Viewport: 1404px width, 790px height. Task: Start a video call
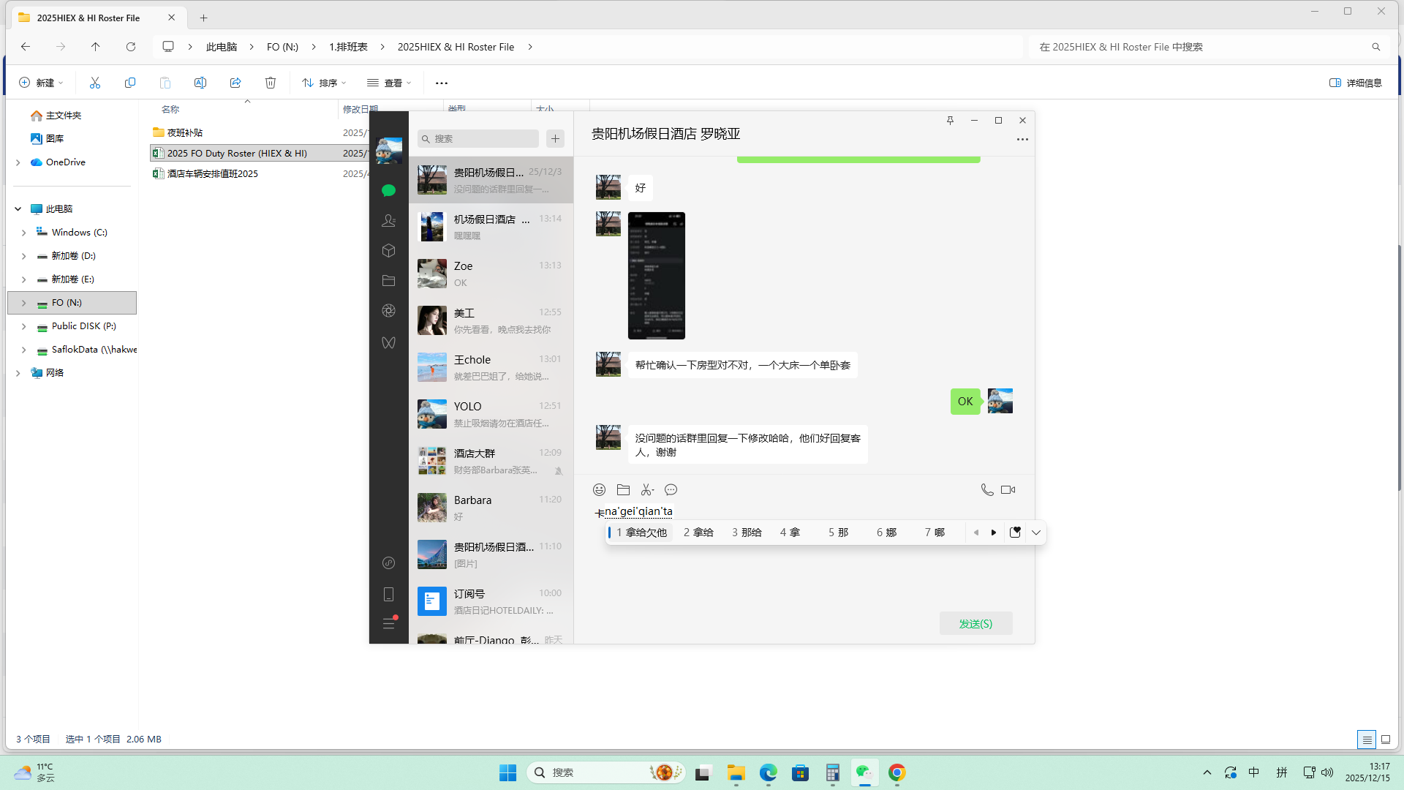coord(1008,490)
